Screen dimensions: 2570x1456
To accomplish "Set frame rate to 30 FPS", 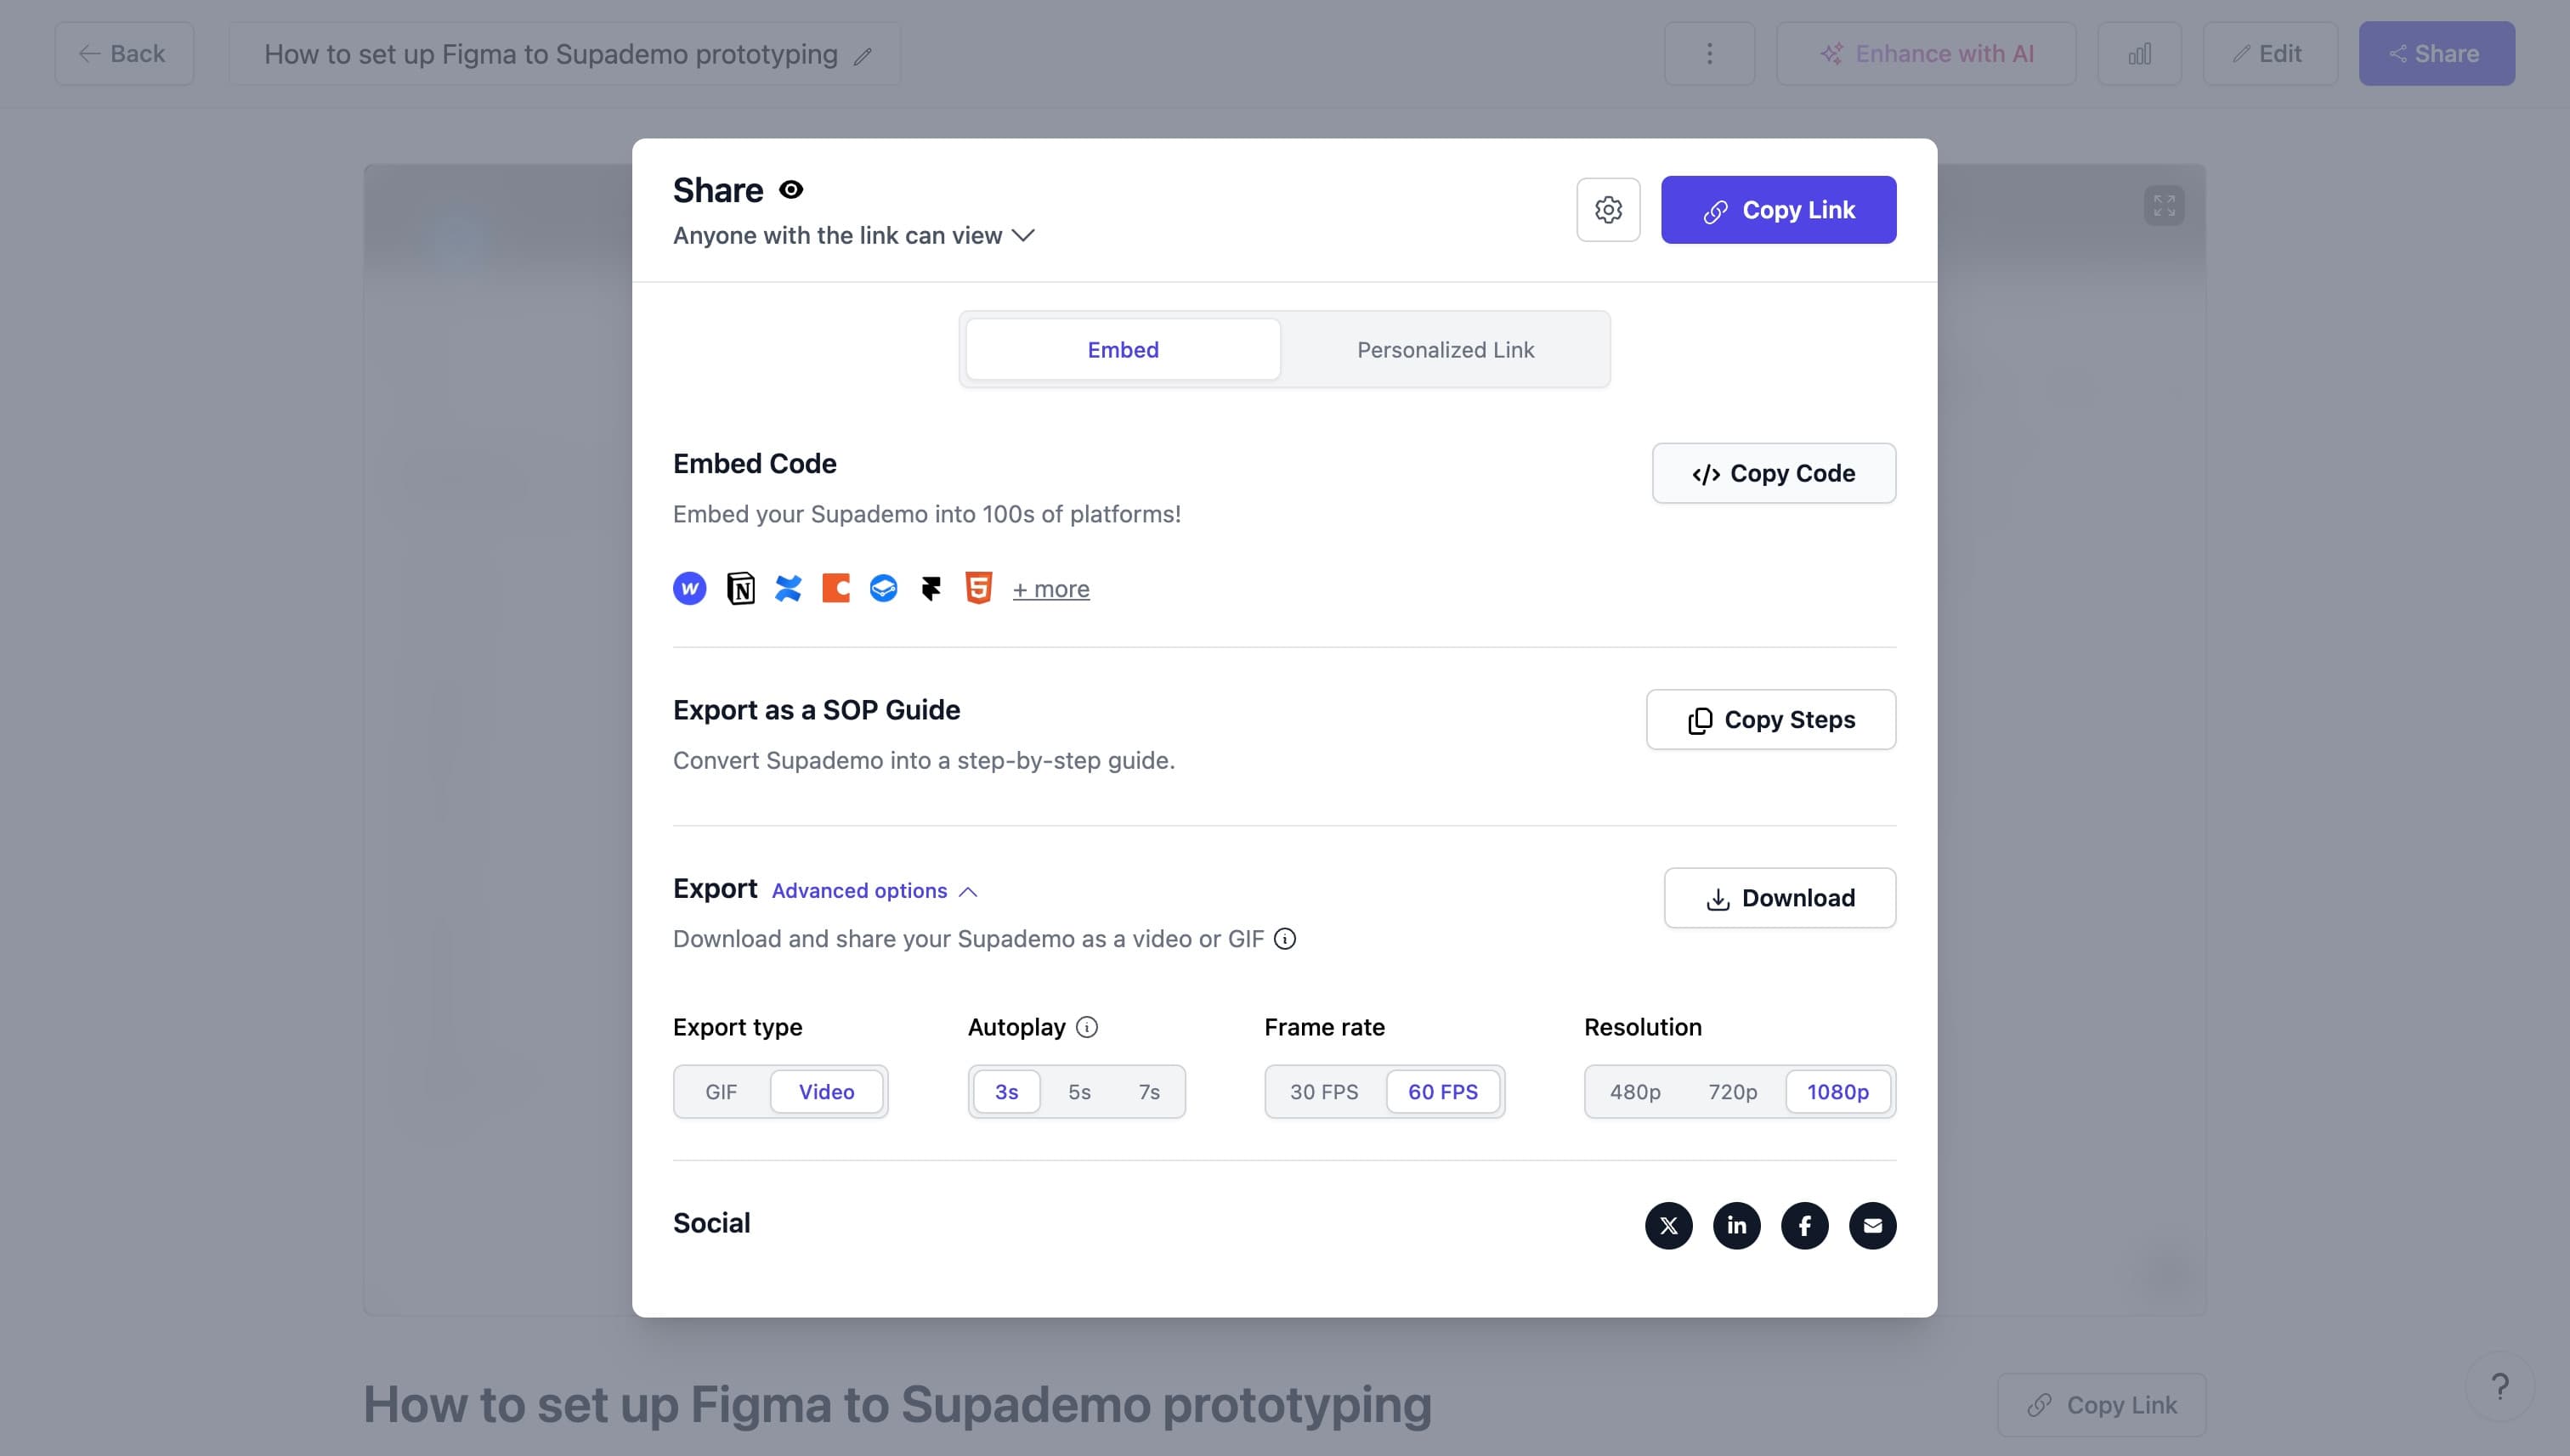I will coord(1323,1092).
